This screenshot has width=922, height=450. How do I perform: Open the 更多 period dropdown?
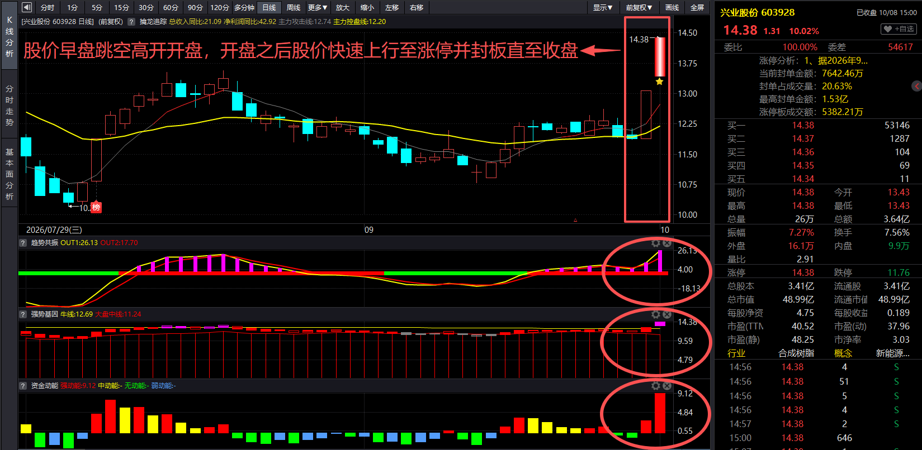coord(318,7)
